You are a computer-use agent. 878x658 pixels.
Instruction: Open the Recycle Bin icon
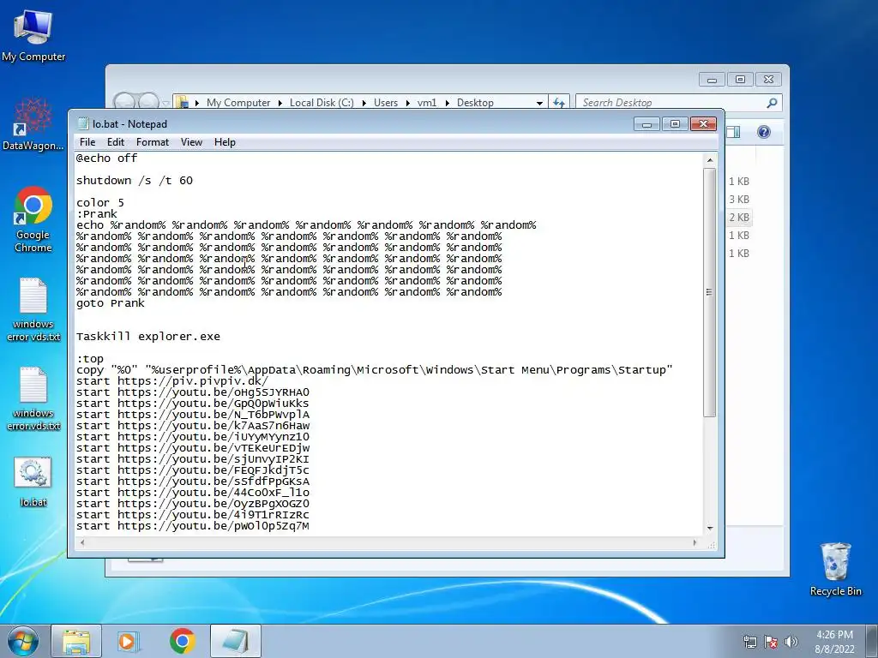[x=835, y=569]
